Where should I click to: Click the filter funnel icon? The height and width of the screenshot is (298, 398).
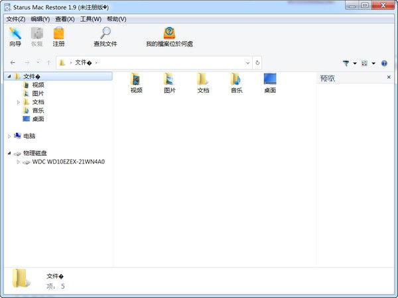346,63
